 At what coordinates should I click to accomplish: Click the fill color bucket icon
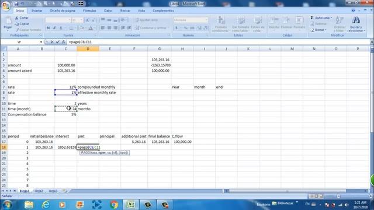pyautogui.click(x=81, y=28)
